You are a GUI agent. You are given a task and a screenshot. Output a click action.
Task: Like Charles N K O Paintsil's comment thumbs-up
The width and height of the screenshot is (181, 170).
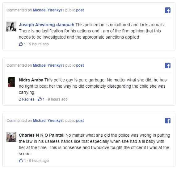tap(21, 160)
